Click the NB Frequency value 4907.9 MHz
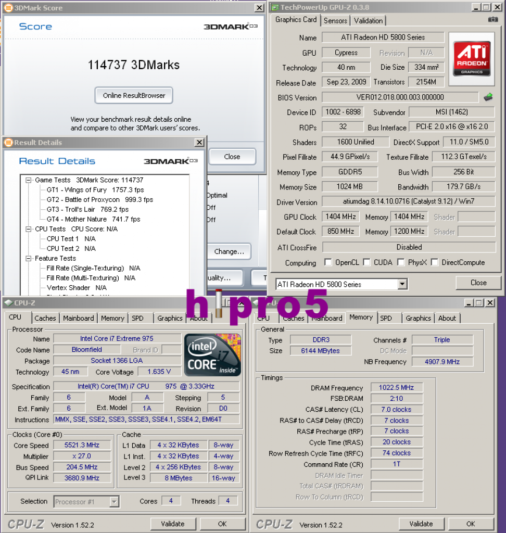The image size is (506, 533). click(x=442, y=362)
